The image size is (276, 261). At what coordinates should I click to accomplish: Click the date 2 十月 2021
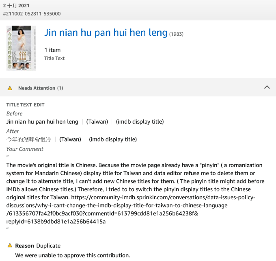click(16, 6)
